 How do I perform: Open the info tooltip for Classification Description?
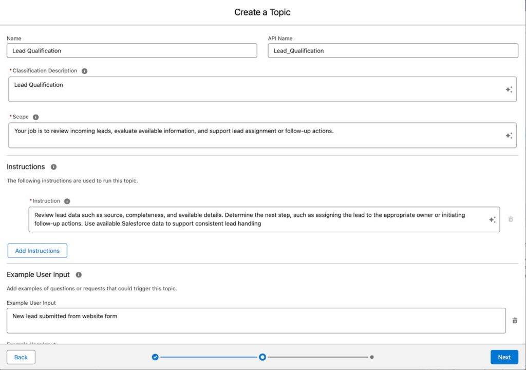pyautogui.click(x=84, y=70)
